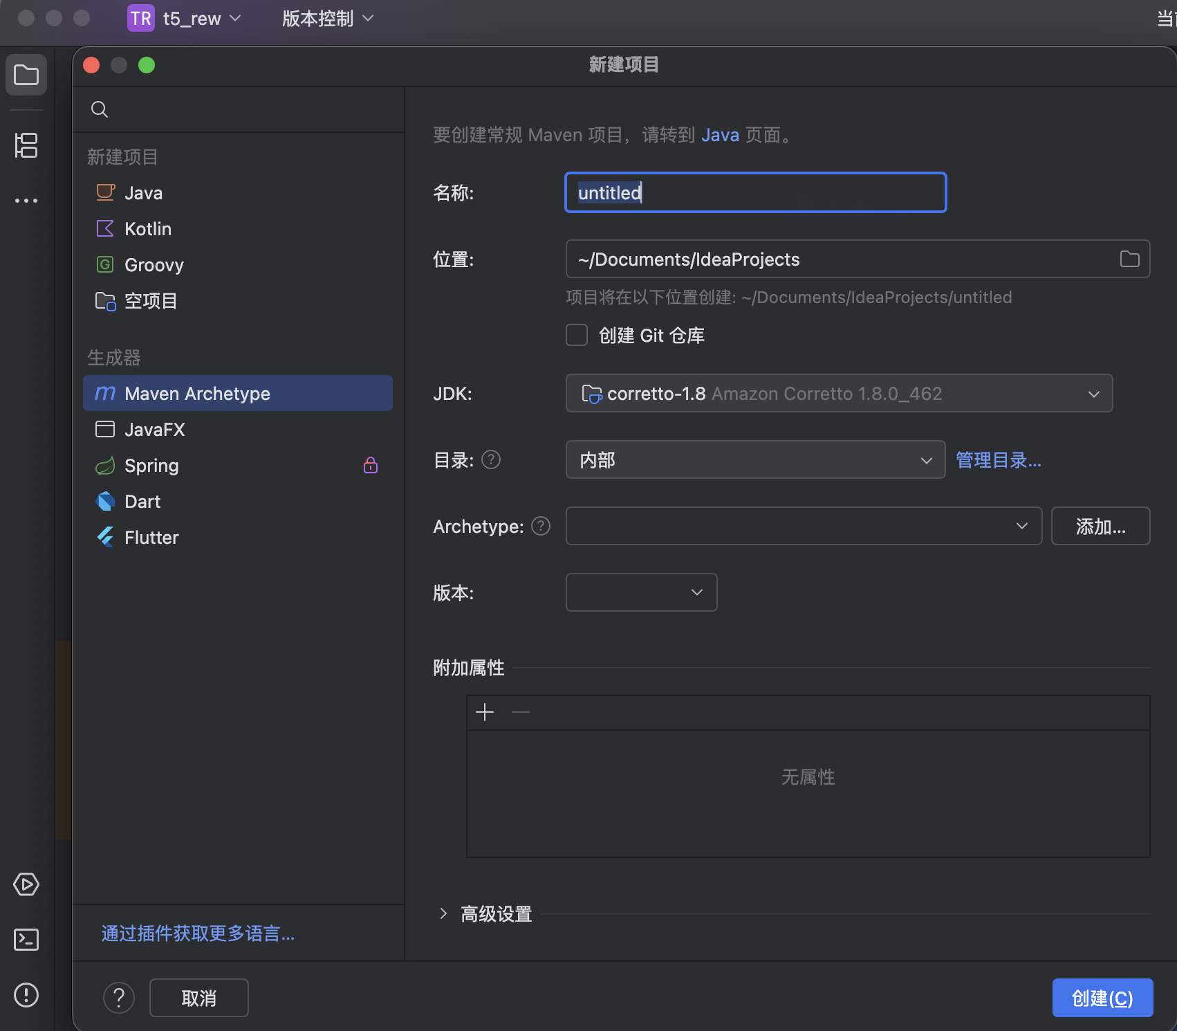Click the browse folder icon in location field

[x=1129, y=259]
